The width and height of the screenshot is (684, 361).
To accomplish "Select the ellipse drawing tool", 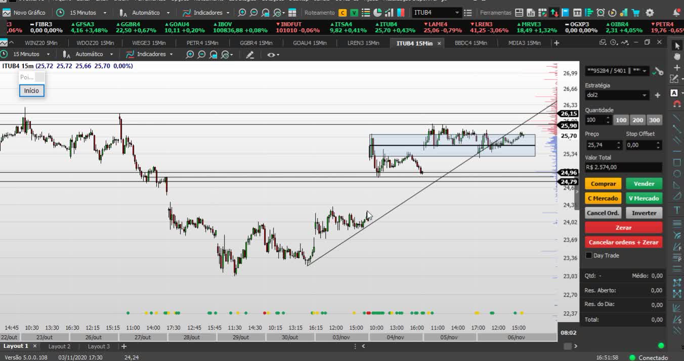I will 677,174.
